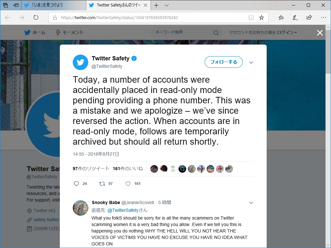Add this page to favorites
This screenshot has height=248, width=331.
click(262, 18)
